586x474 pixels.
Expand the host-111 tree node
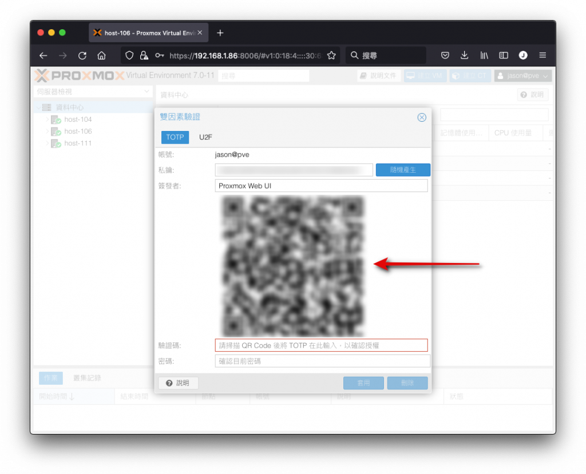pos(47,144)
